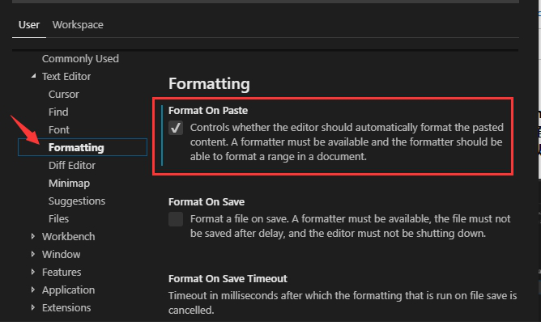The width and height of the screenshot is (541, 334).
Task: Select the Font settings category
Action: (59, 130)
